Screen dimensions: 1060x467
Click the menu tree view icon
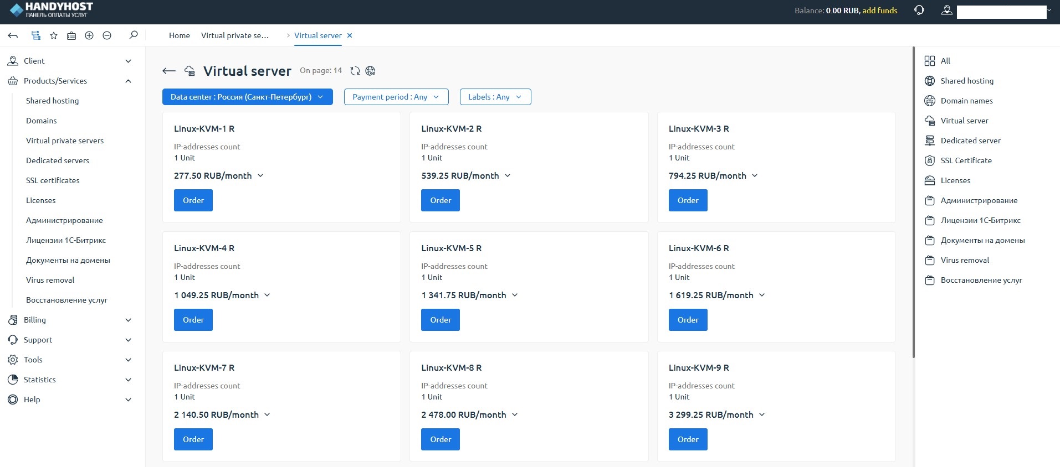pos(36,35)
